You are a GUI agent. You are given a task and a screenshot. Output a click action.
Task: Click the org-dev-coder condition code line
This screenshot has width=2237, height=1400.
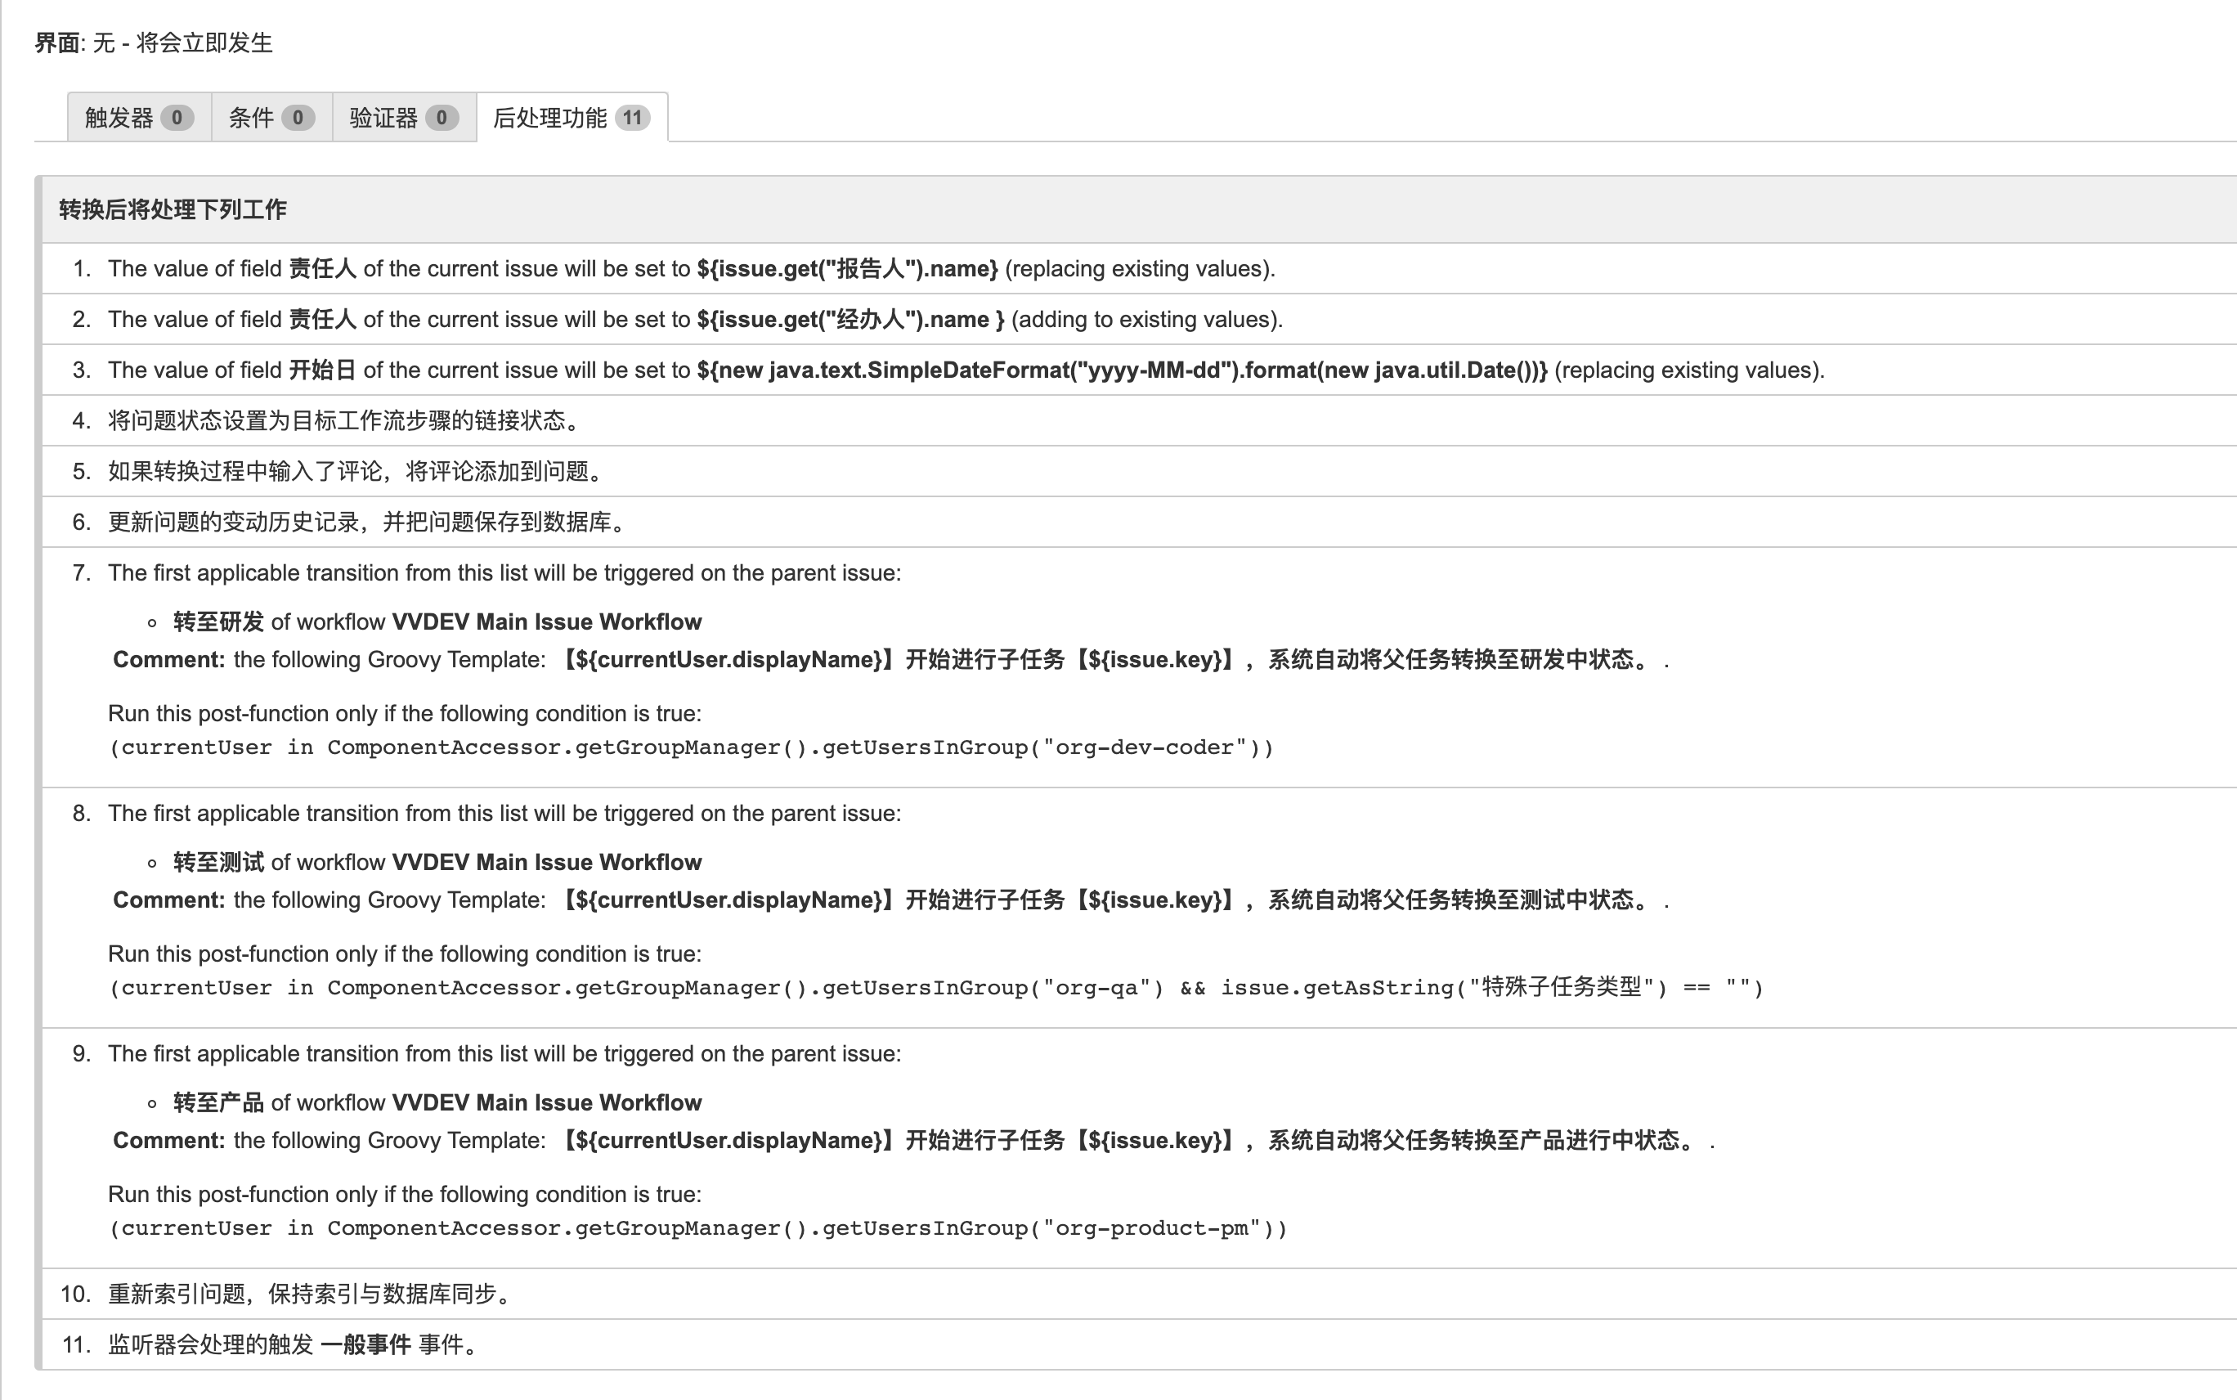tap(690, 747)
